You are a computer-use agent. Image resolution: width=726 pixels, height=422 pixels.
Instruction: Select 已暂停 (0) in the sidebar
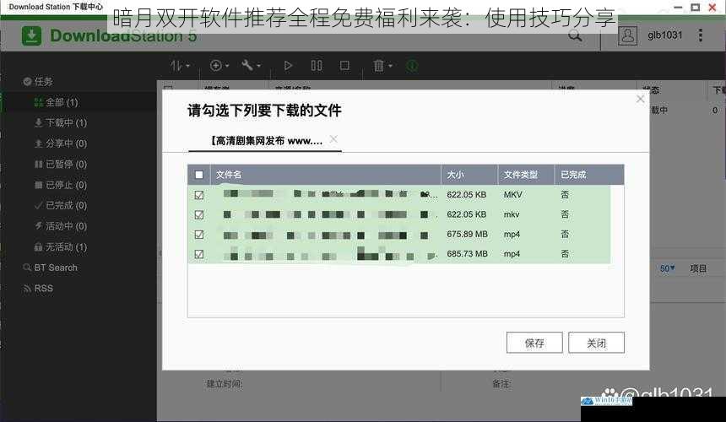(x=61, y=165)
